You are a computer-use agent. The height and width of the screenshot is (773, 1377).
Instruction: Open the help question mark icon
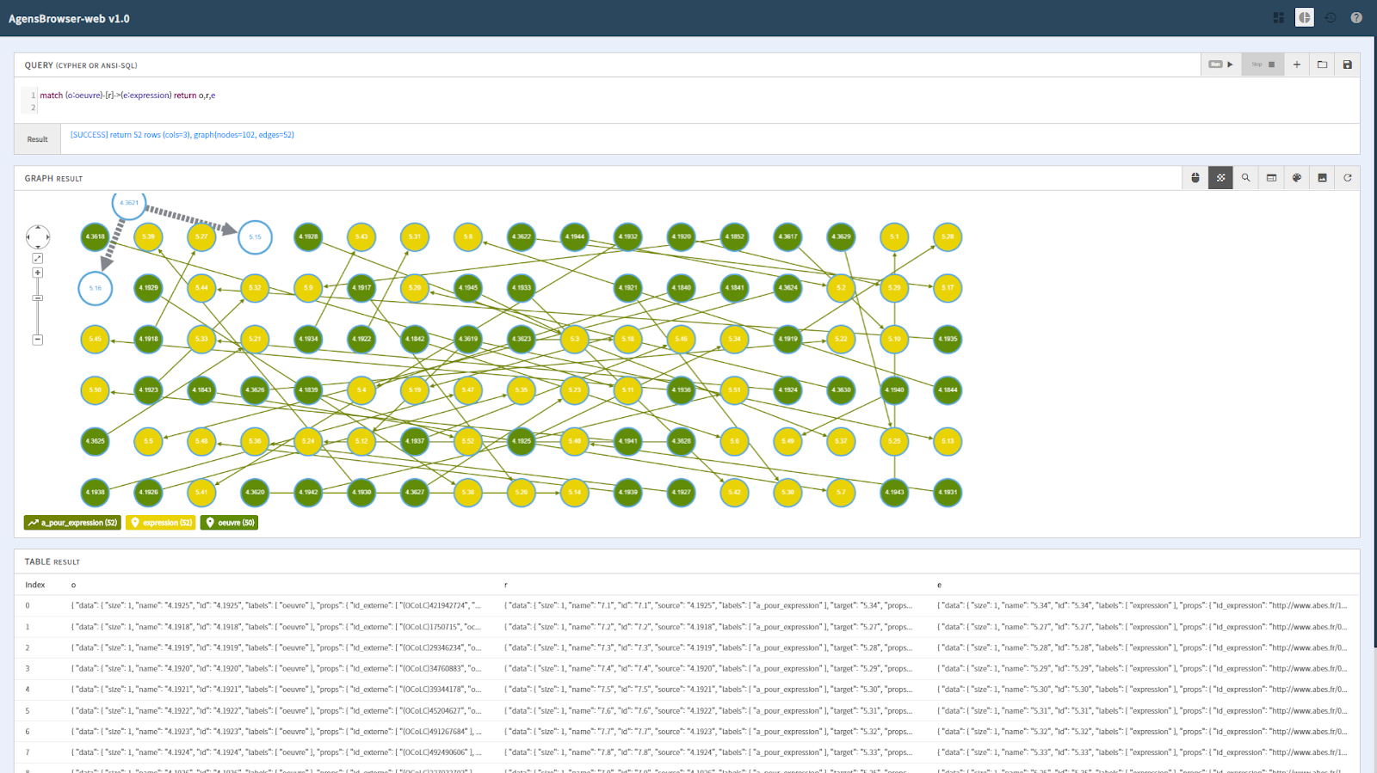[x=1356, y=18]
